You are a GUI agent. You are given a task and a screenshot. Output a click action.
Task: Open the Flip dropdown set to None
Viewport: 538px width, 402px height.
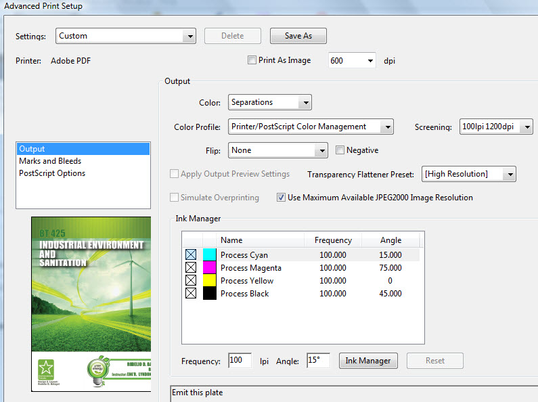pos(278,150)
